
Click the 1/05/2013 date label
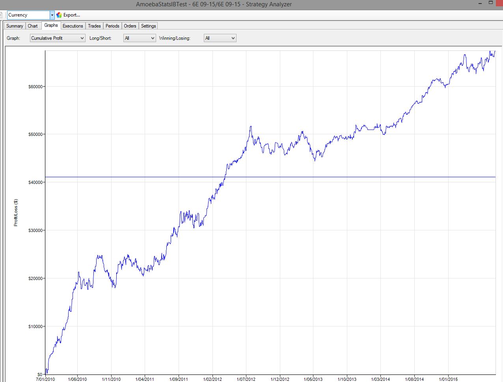pyautogui.click(x=313, y=379)
